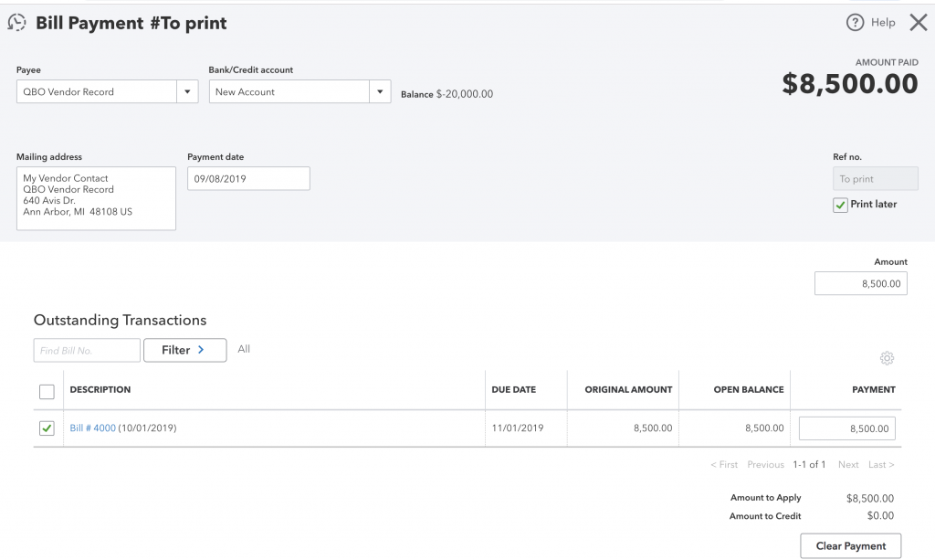Jump to Last page of transactions
The height and width of the screenshot is (560, 935).
coord(880,465)
